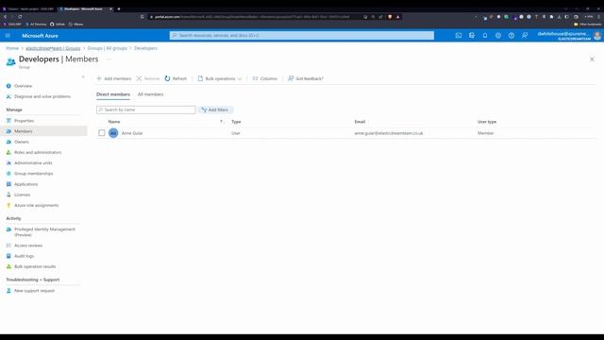Collapse the left navigation menu chevron
The width and height of the screenshot is (604, 340).
(83, 77)
